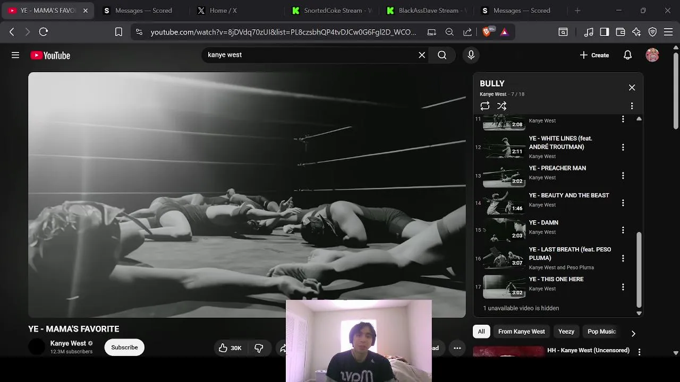Viewport: 680px width, 382px height.
Task: Toggle loop playlist for BULLY
Action: click(485, 106)
